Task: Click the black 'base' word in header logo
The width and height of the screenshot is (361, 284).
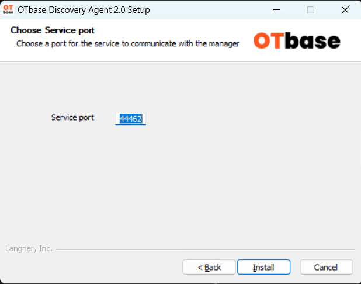Action: tap(312, 40)
